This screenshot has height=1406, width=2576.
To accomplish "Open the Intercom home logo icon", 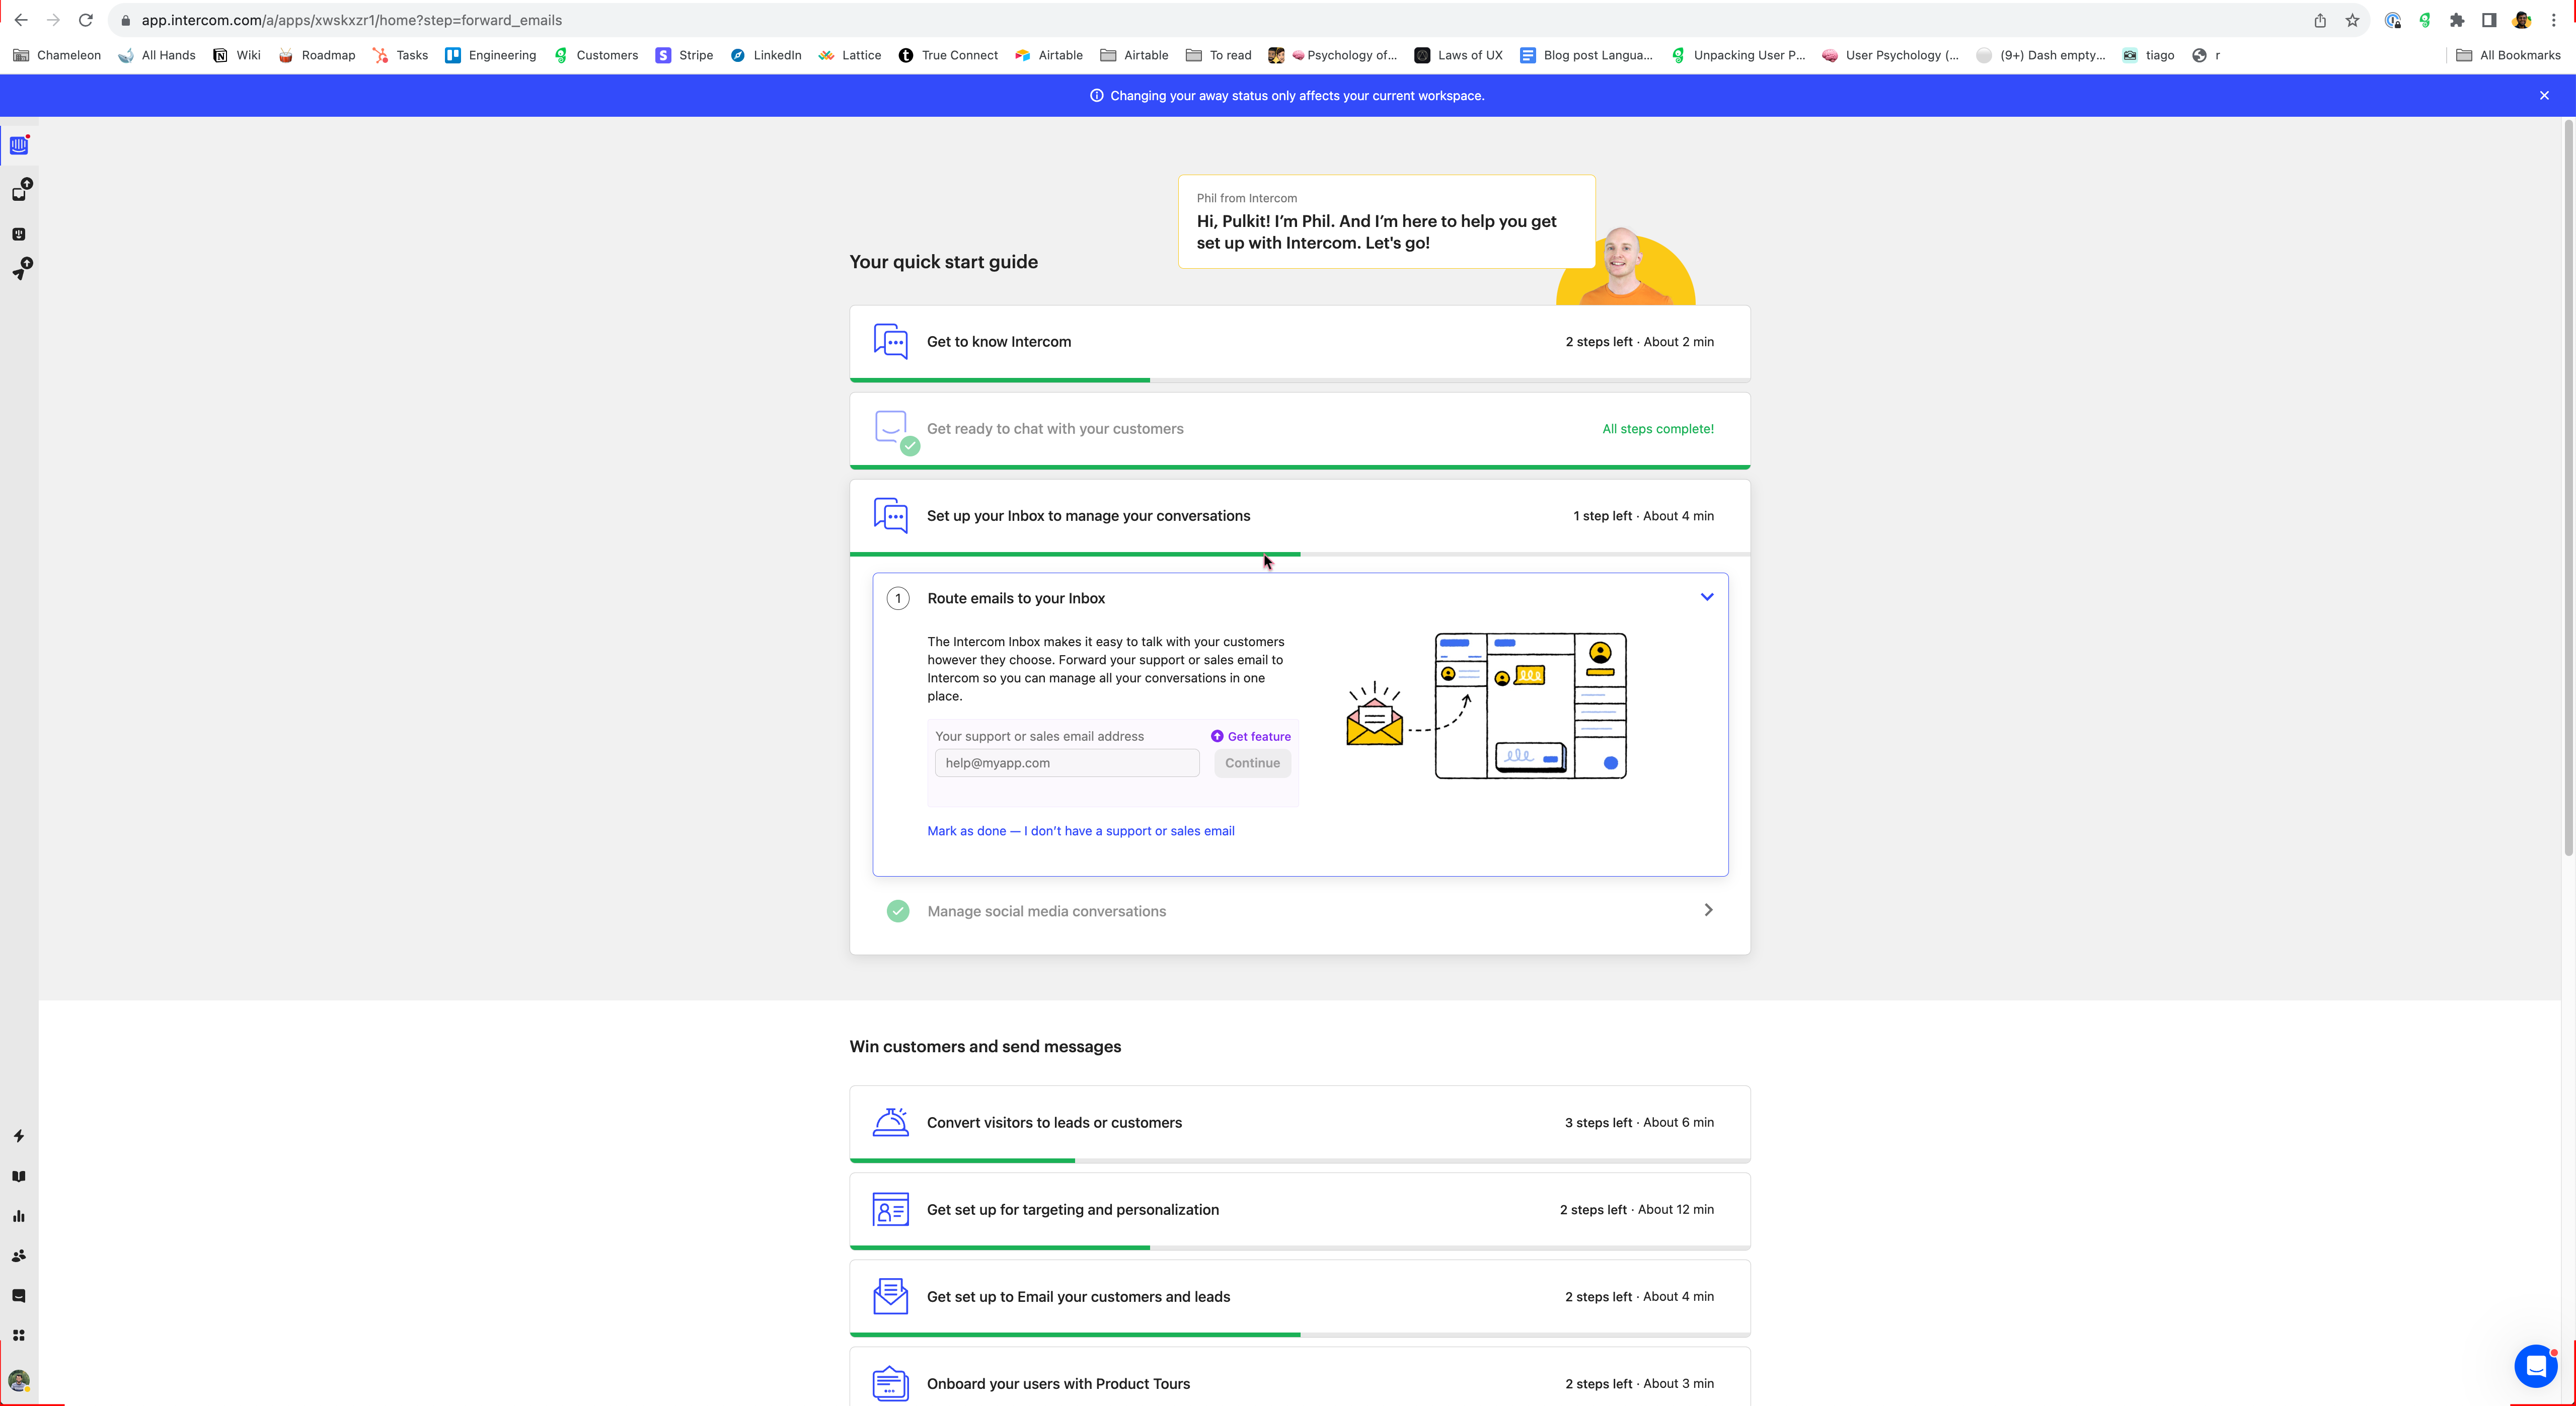I will 19,146.
